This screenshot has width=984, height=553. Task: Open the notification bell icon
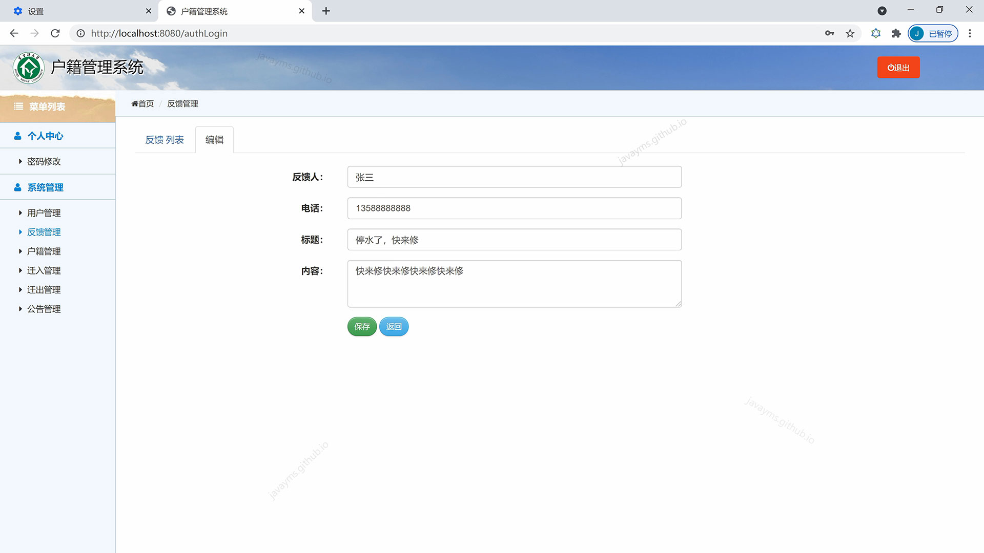pyautogui.click(x=876, y=33)
